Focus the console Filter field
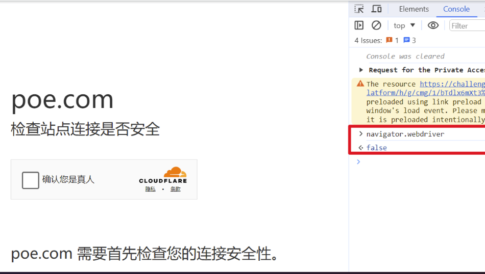This screenshot has height=274, width=485. 467,25
